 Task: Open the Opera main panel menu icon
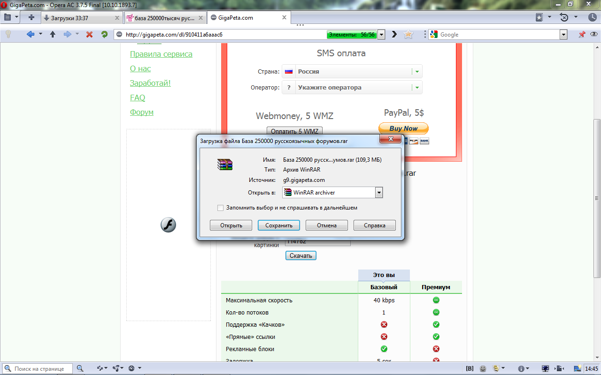click(x=7, y=17)
